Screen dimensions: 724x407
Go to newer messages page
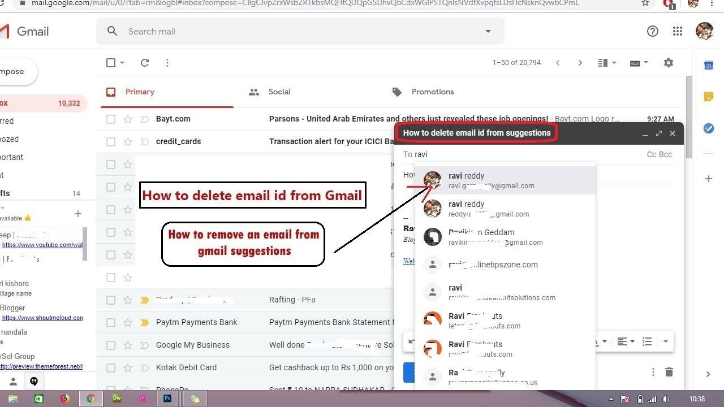[x=558, y=63]
